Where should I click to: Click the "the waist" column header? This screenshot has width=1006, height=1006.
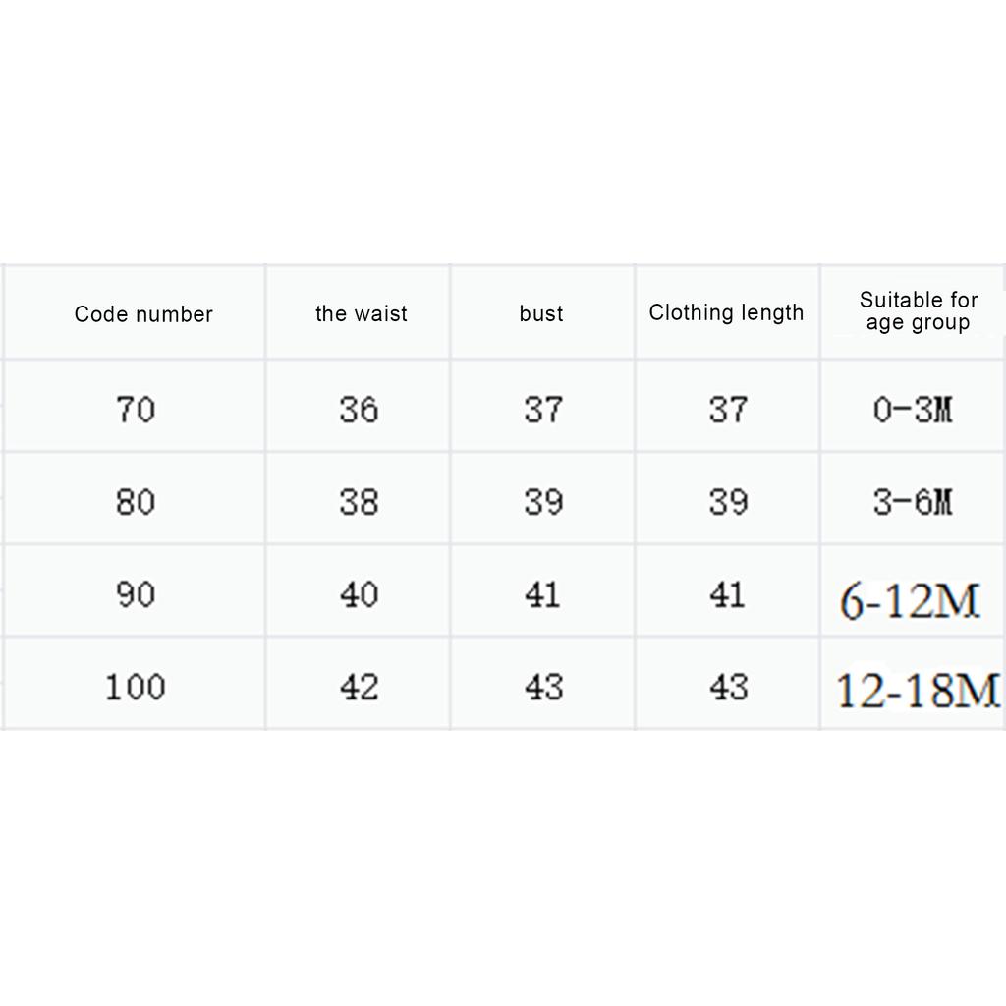[361, 314]
